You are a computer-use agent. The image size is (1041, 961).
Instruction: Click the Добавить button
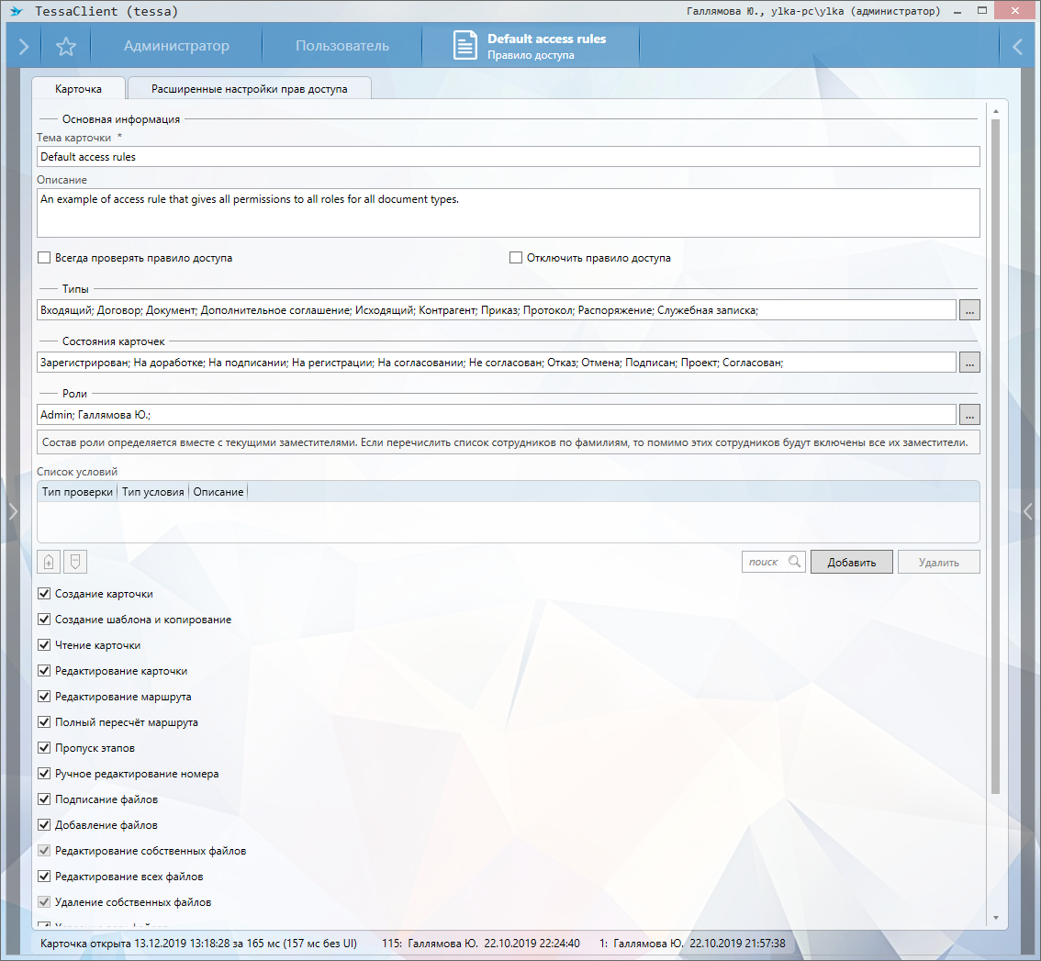click(851, 563)
